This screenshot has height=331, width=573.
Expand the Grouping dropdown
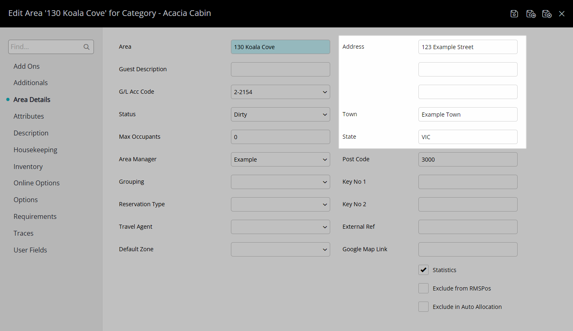coord(281,182)
